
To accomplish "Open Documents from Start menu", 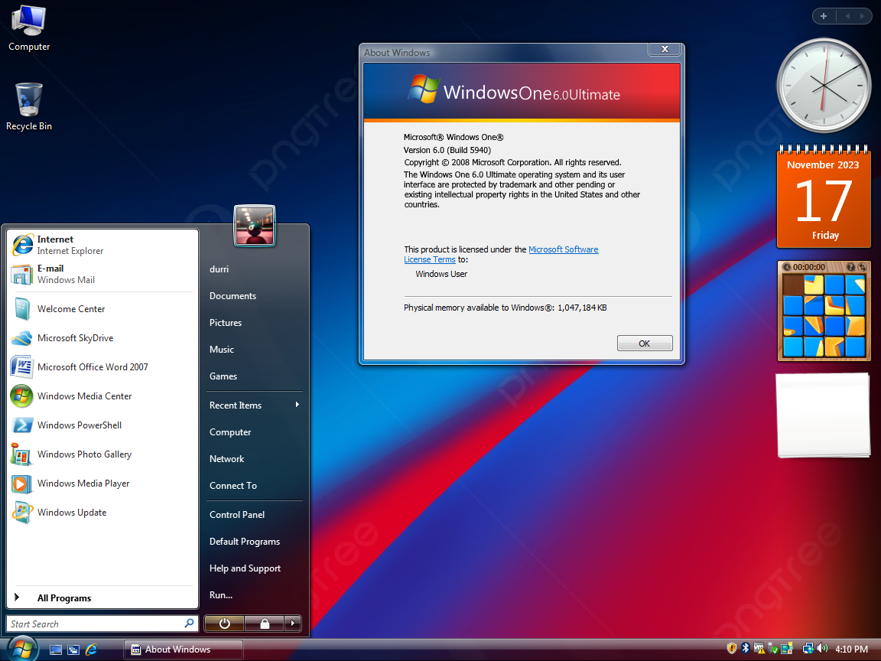I will point(253,296).
